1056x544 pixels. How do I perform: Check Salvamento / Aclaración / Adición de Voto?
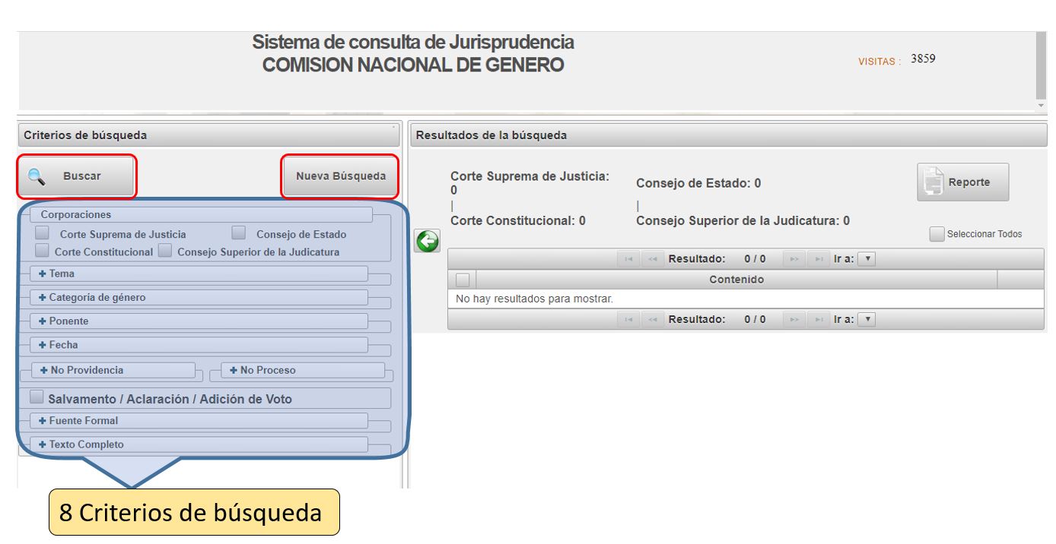tap(37, 397)
